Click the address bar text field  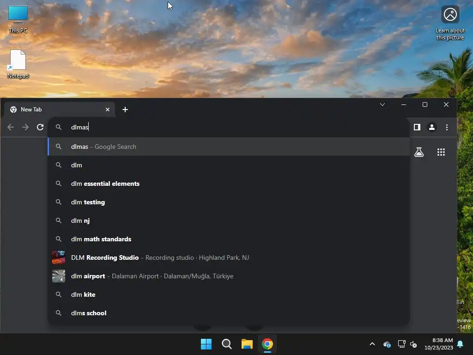tap(228, 127)
